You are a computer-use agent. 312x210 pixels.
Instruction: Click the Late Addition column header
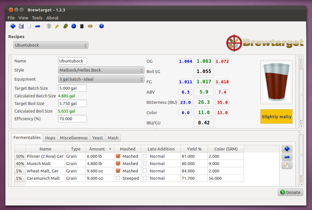pyautogui.click(x=161, y=149)
